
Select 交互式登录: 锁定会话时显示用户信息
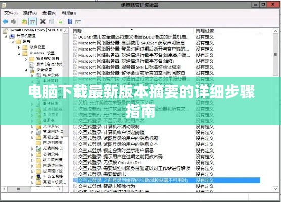(x=116, y=150)
